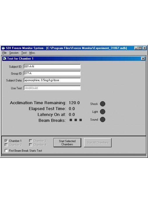
Task: Click into the Subject ID field
Action: coord(52,66)
